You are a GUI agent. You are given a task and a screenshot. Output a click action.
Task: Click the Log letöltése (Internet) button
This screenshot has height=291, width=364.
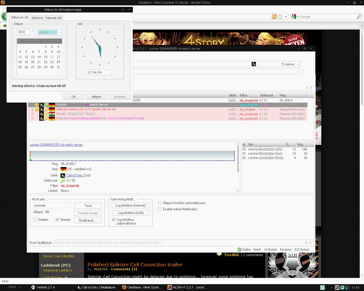click(x=130, y=205)
